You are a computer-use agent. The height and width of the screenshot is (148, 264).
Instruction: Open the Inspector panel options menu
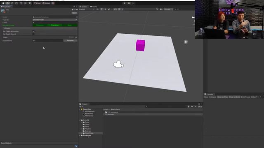tap(76, 7)
